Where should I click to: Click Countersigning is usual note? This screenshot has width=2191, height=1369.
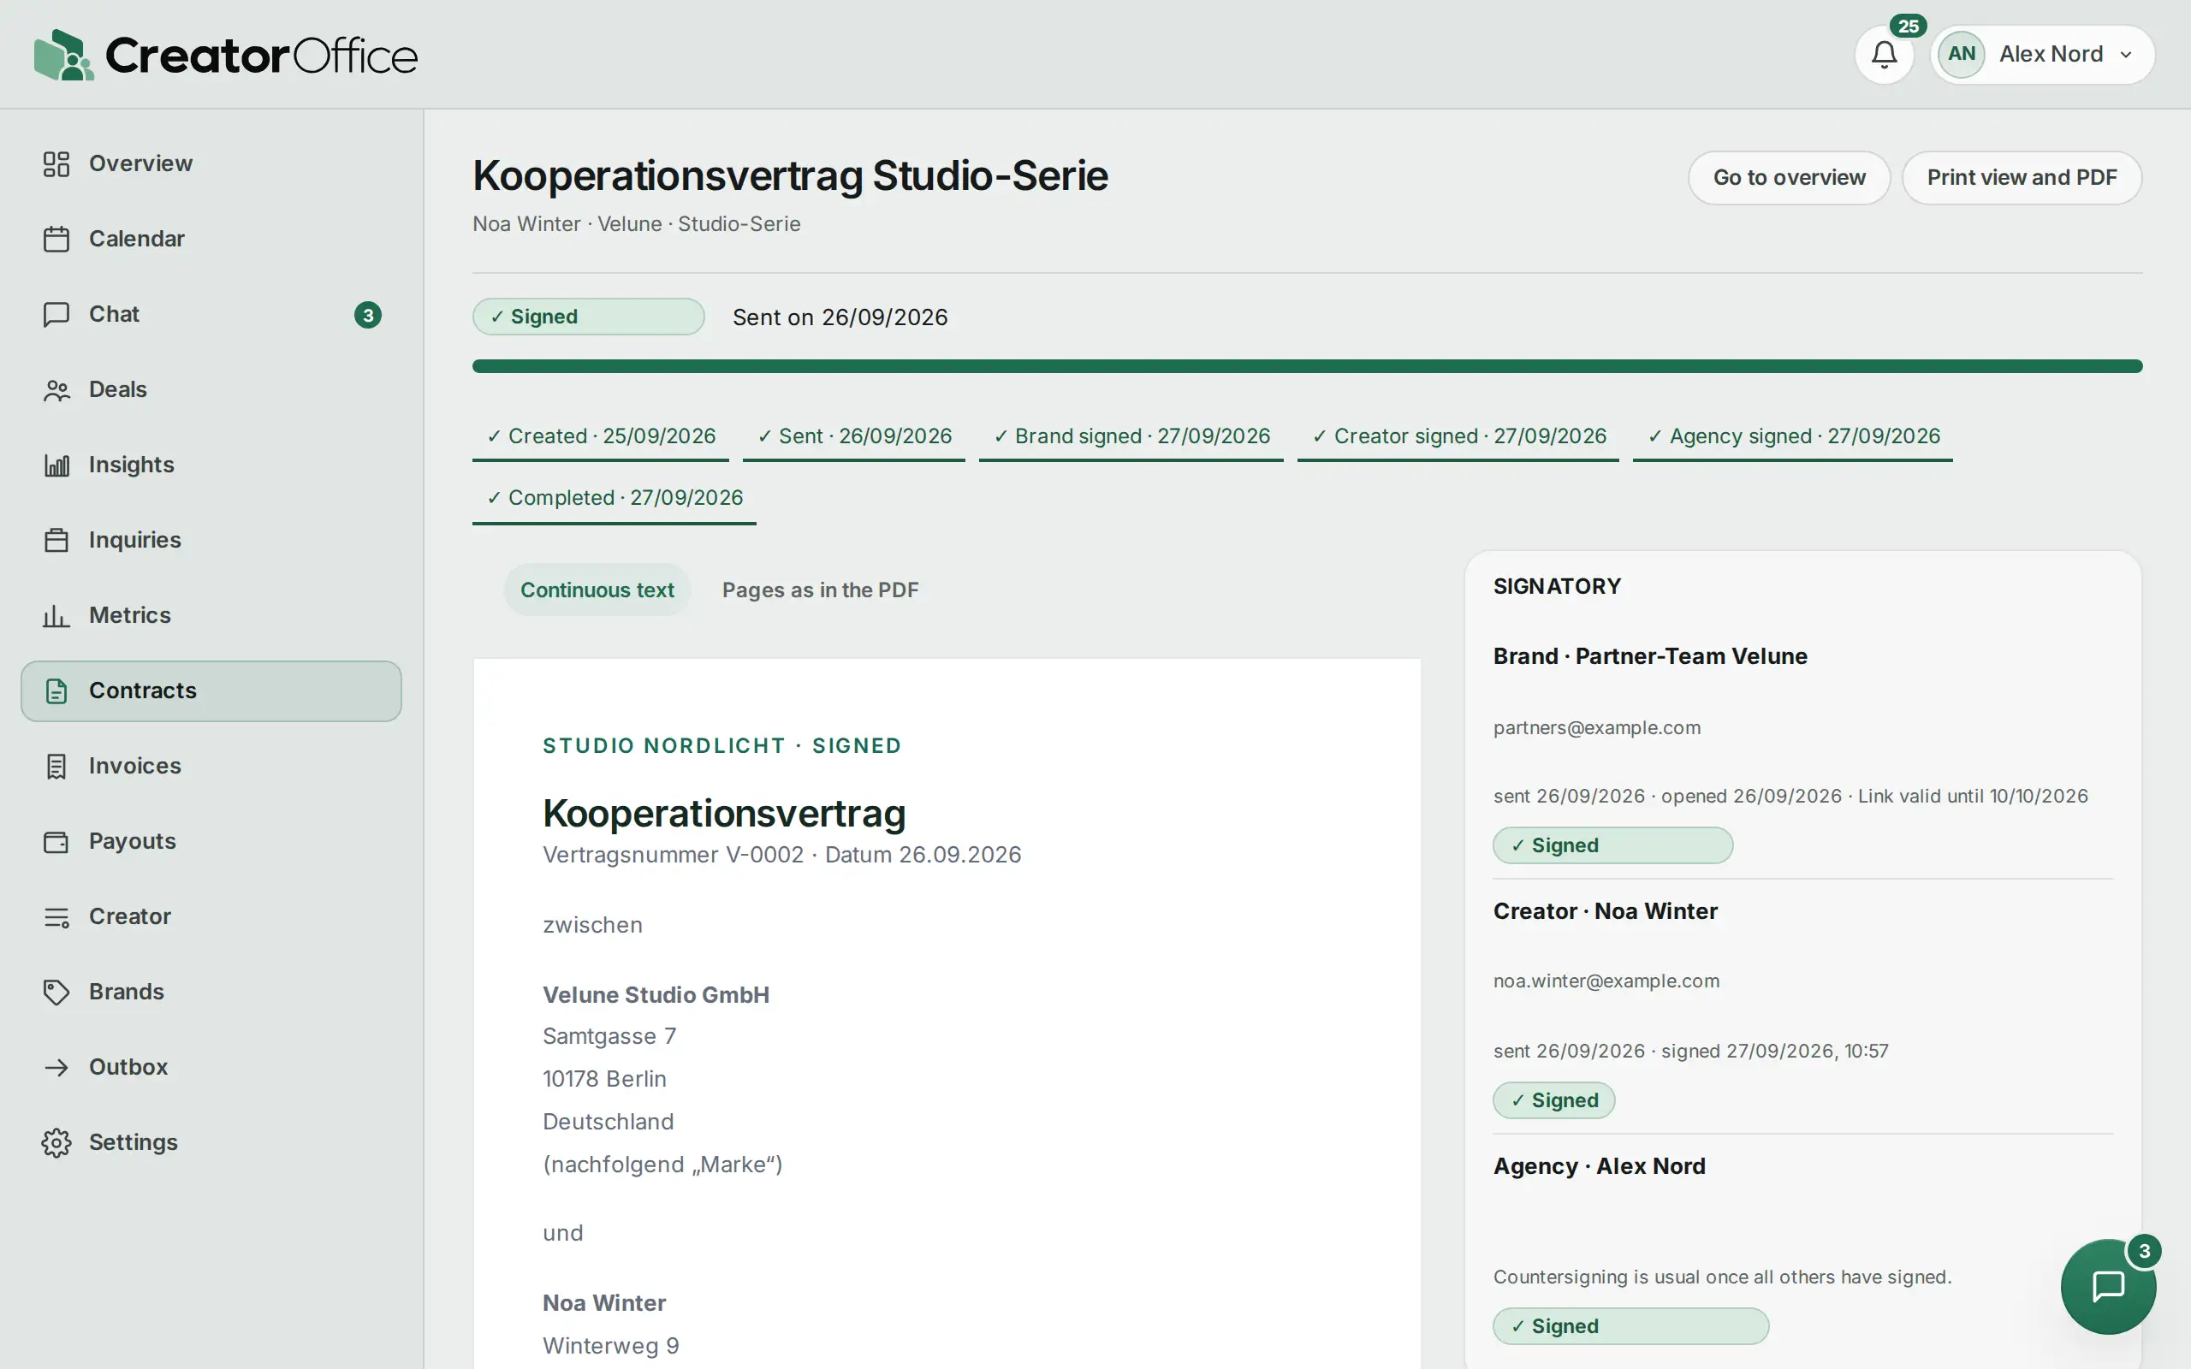click(x=1722, y=1277)
